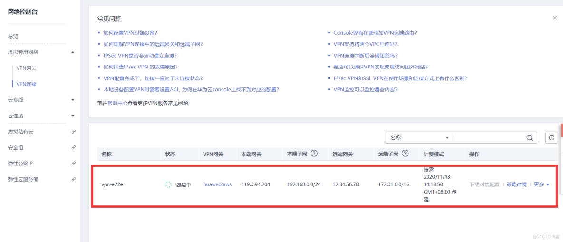
Task: Open the 更多 actions dropdown
Action: pyautogui.click(x=542, y=184)
